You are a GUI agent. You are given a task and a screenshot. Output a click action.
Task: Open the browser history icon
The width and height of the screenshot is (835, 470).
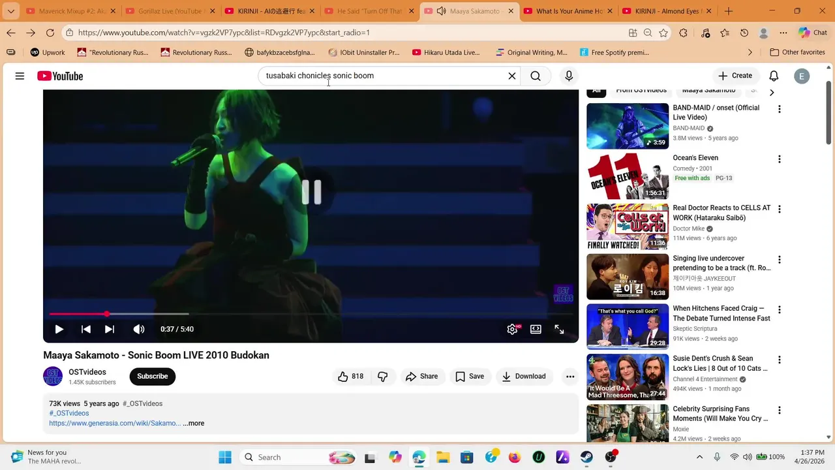pos(744,33)
